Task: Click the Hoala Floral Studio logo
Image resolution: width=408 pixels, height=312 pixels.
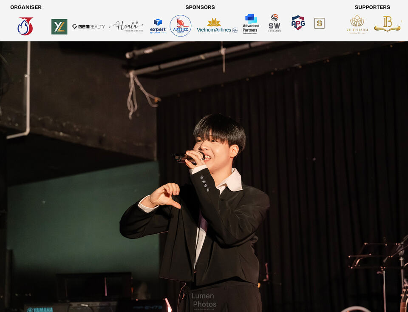Action: (x=126, y=26)
